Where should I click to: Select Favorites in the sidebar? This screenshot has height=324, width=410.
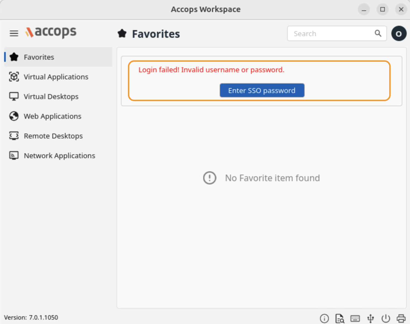click(x=39, y=57)
